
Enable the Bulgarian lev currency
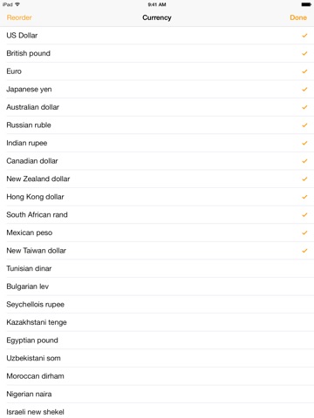(157, 287)
